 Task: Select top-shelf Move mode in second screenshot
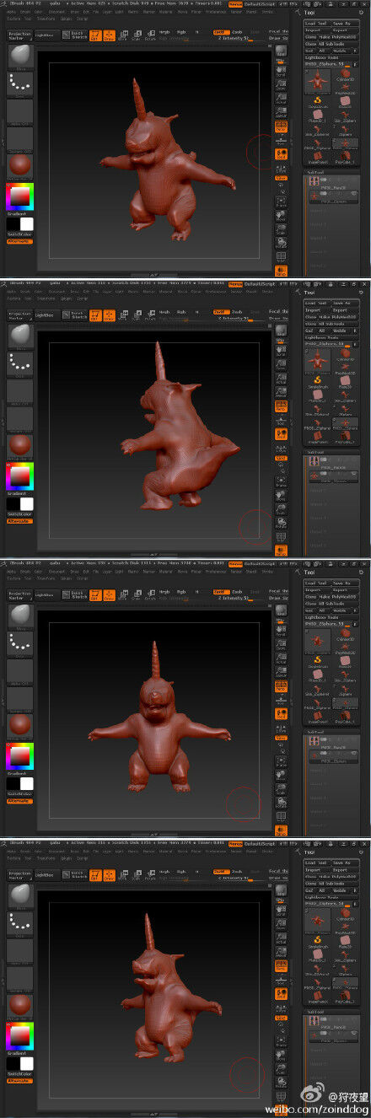123,314
